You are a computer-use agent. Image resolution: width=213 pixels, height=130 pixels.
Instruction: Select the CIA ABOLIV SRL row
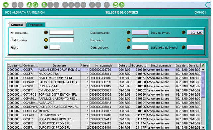104,90
